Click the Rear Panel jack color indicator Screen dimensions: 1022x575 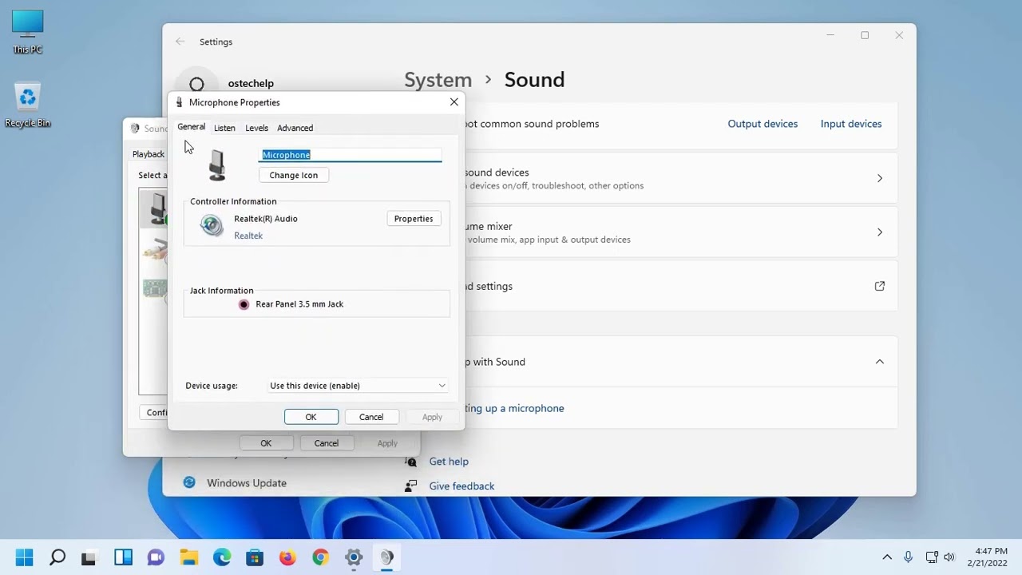point(244,304)
